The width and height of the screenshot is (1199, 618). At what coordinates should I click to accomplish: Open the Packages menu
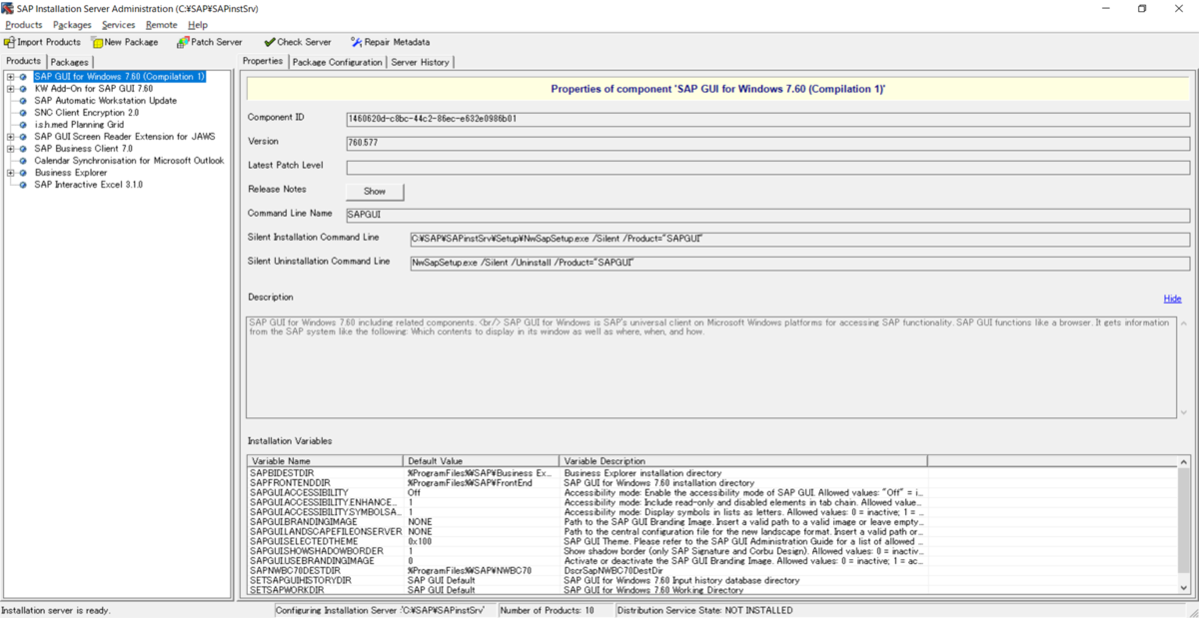click(72, 25)
